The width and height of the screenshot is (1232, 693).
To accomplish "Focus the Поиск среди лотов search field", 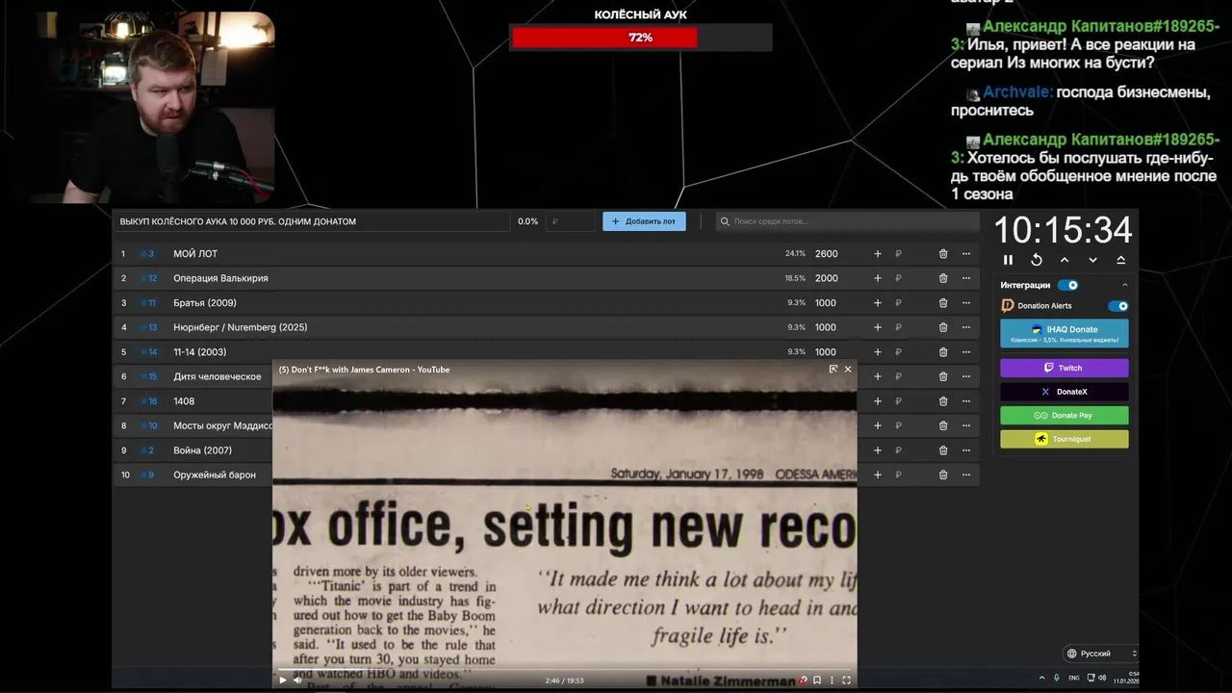I will pos(847,221).
